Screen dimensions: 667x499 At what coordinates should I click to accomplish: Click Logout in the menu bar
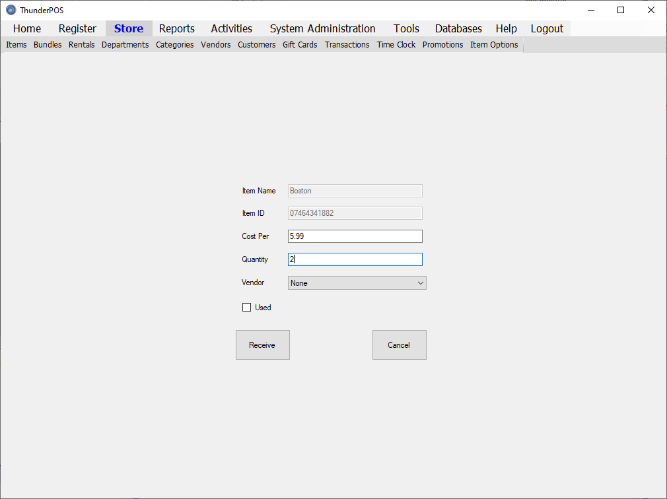[547, 28]
